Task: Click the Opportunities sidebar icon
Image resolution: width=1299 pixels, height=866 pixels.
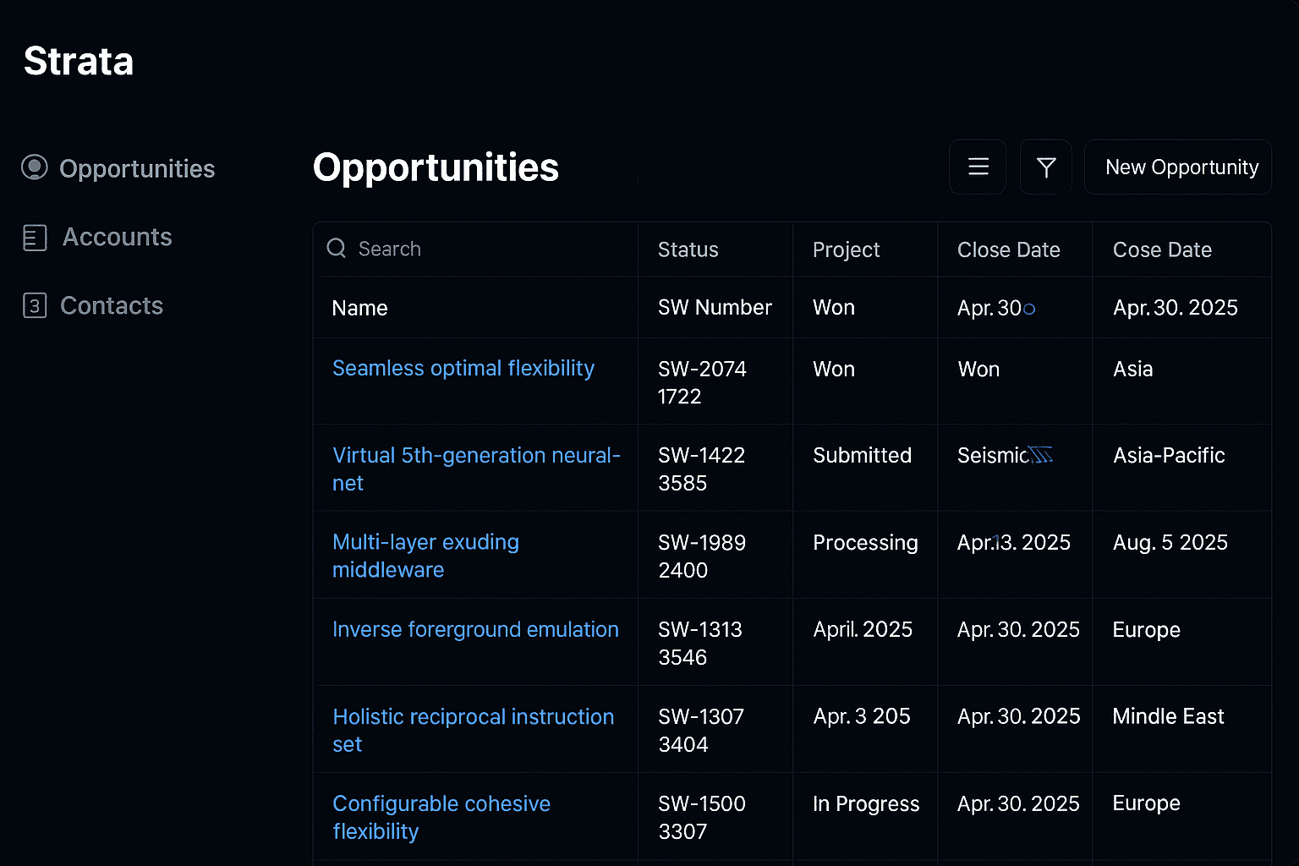Action: [34, 168]
